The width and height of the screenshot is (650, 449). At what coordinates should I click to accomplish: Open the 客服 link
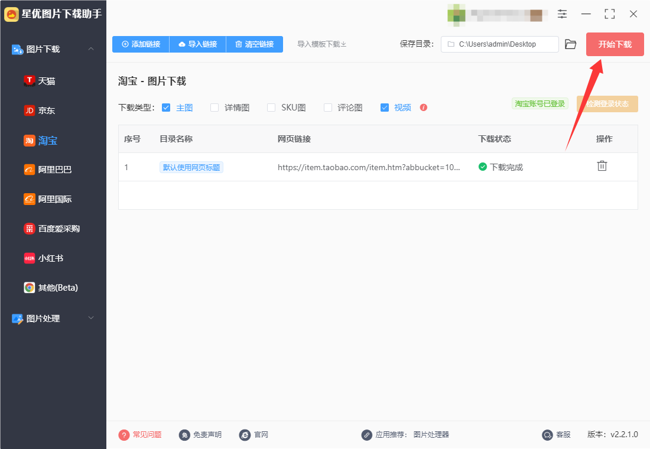[x=563, y=434]
